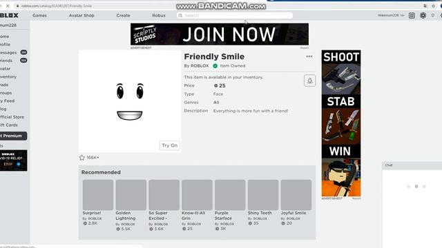The image size is (442, 248).
Task: Click the username label in the header
Action: point(392,15)
